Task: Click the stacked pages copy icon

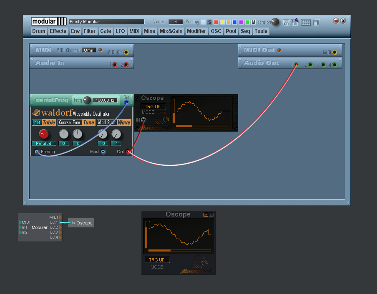Action: click(x=317, y=22)
